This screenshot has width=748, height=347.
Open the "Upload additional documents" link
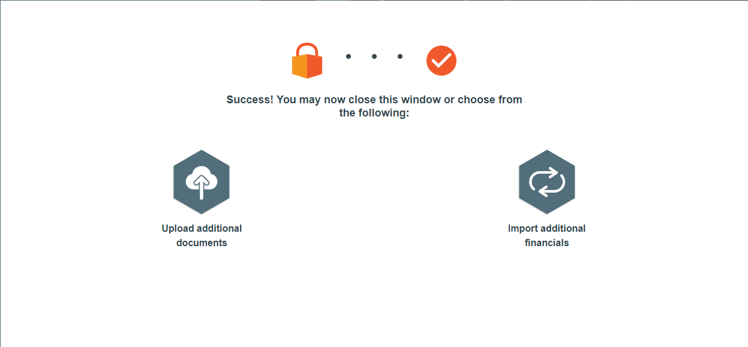(x=202, y=235)
